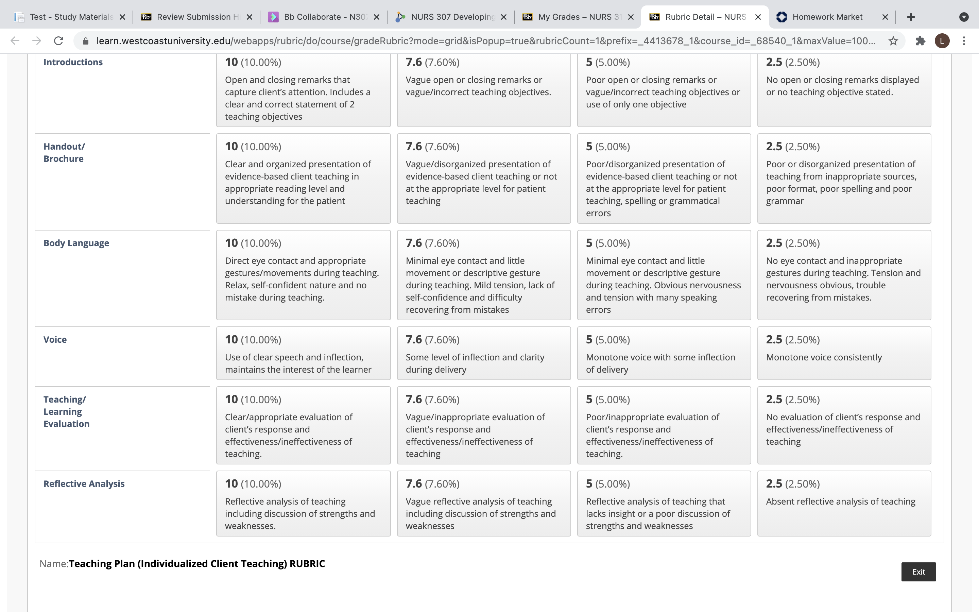Click the Exit button

(x=918, y=572)
